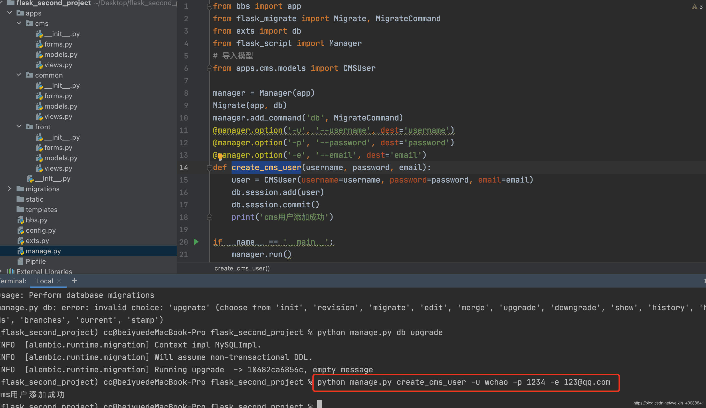Open models.py under the common folder
This screenshot has width=706, height=408.
click(57, 106)
